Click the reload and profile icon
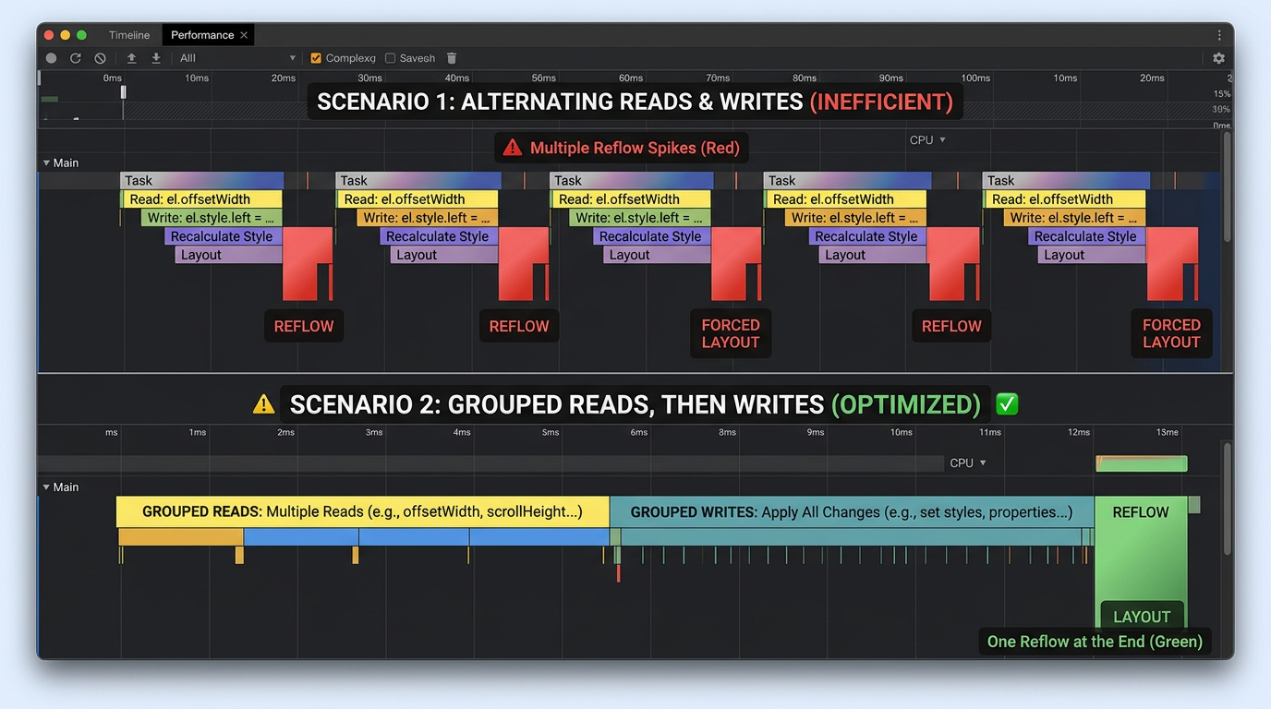Image resolution: width=1271 pixels, height=709 pixels. pyautogui.click(x=76, y=58)
